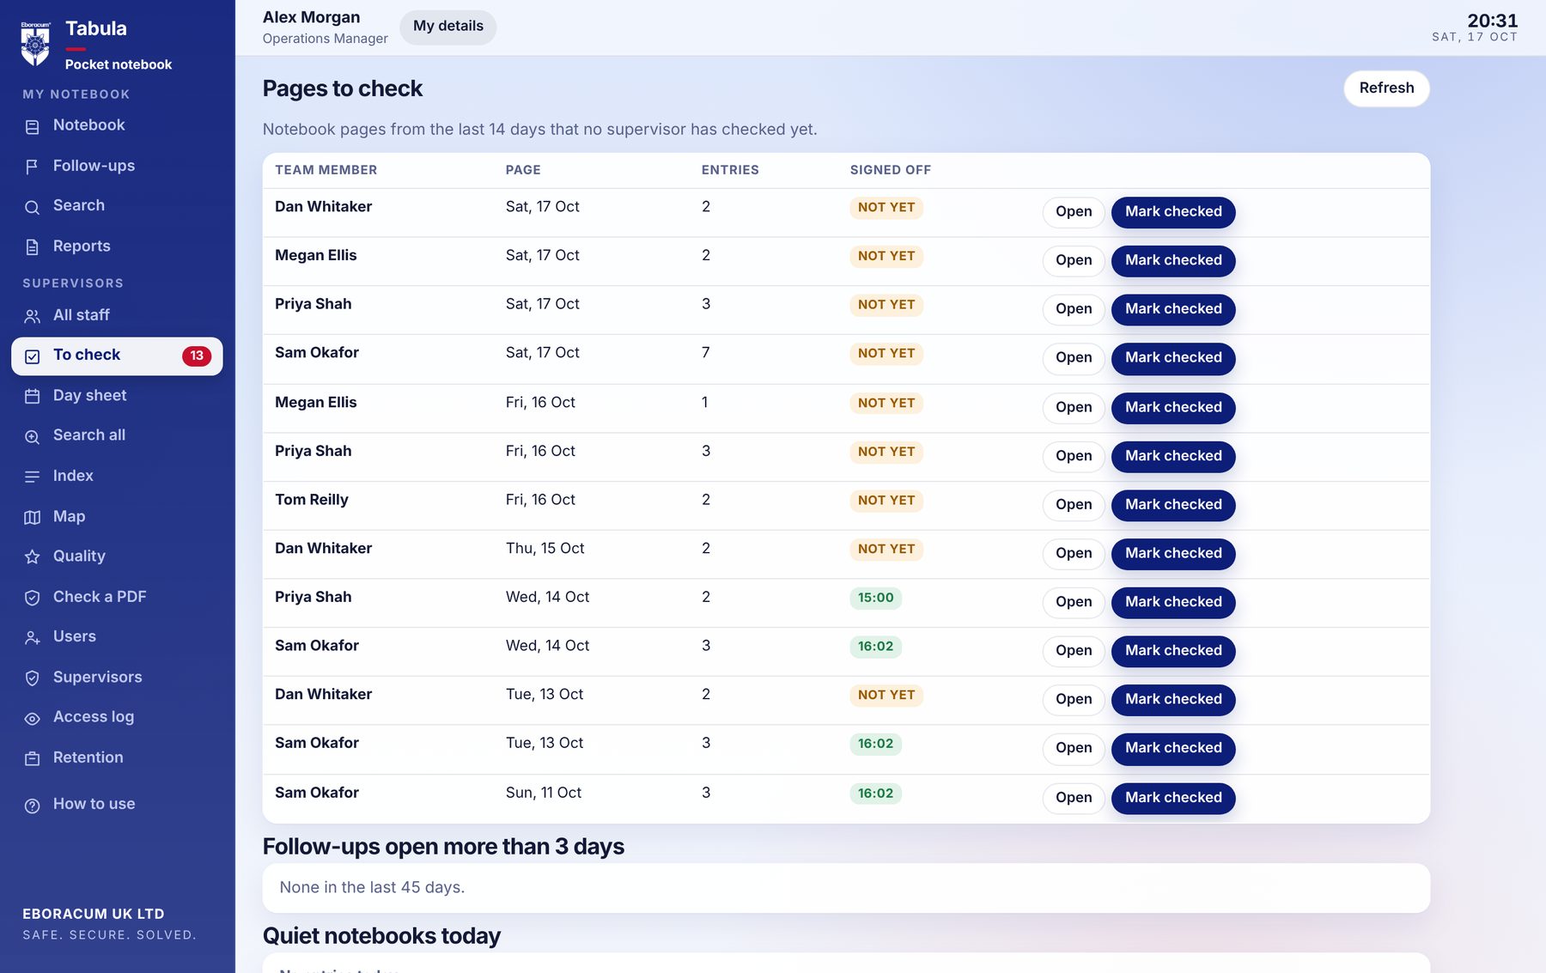Image resolution: width=1546 pixels, height=973 pixels.
Task: Click the Follow-ups flag icon
Action: (33, 167)
